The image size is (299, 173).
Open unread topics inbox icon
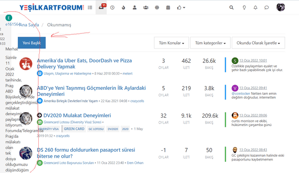[101, 7]
